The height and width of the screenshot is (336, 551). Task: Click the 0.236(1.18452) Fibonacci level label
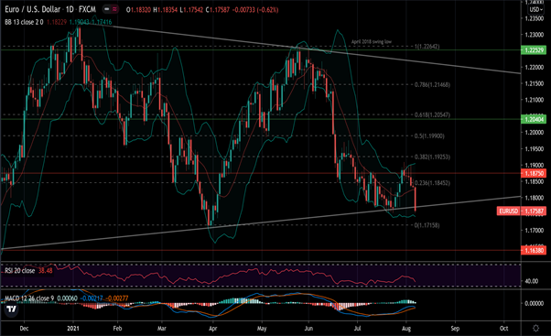tap(432, 183)
